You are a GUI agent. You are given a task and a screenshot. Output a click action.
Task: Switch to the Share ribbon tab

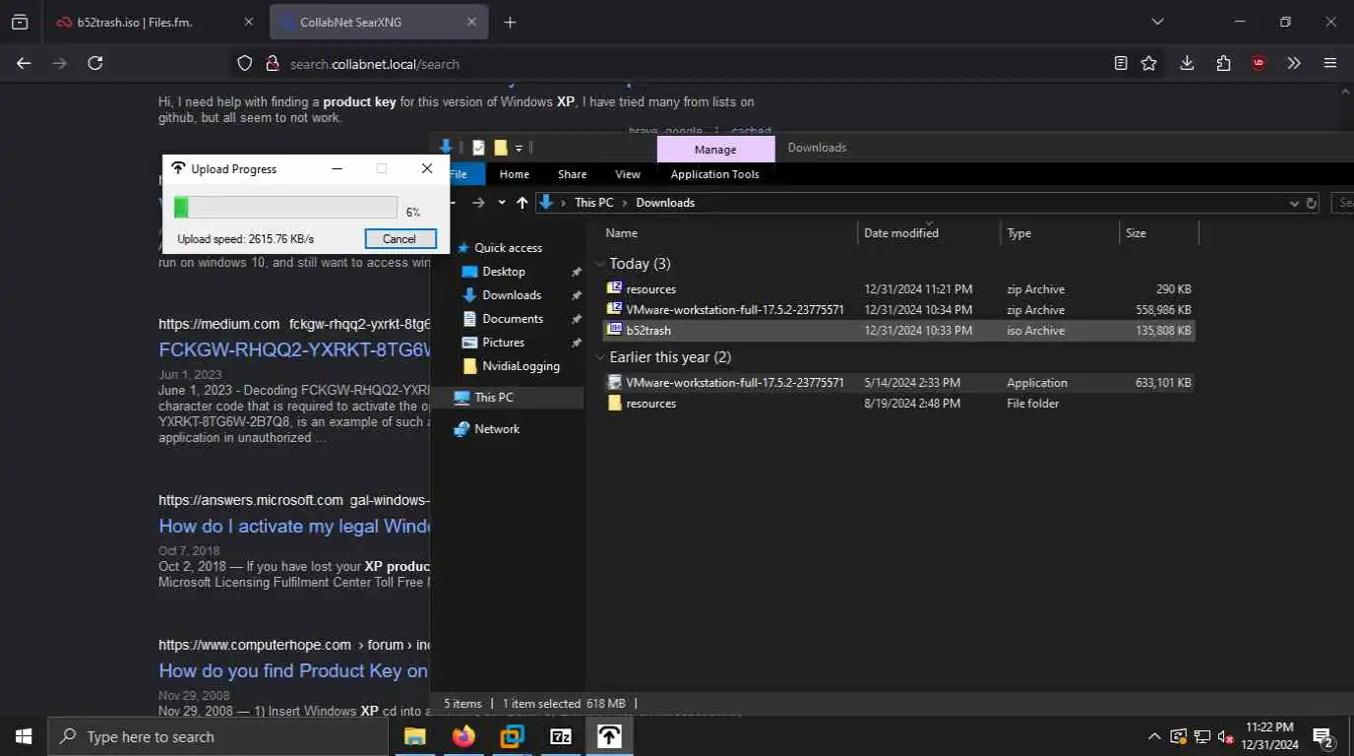572,174
